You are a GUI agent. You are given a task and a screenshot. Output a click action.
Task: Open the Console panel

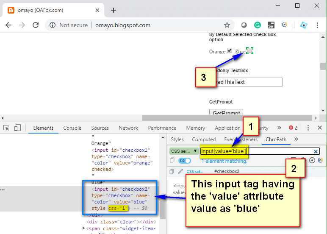click(72, 128)
